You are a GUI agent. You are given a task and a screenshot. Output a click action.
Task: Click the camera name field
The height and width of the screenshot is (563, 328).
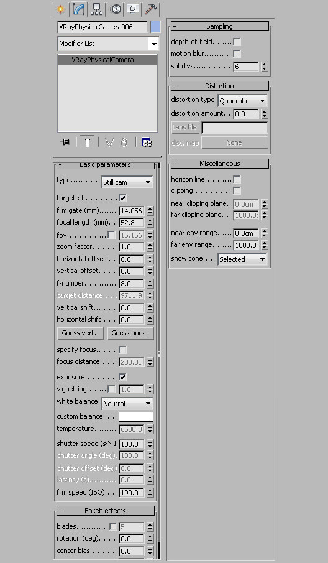[x=102, y=27]
